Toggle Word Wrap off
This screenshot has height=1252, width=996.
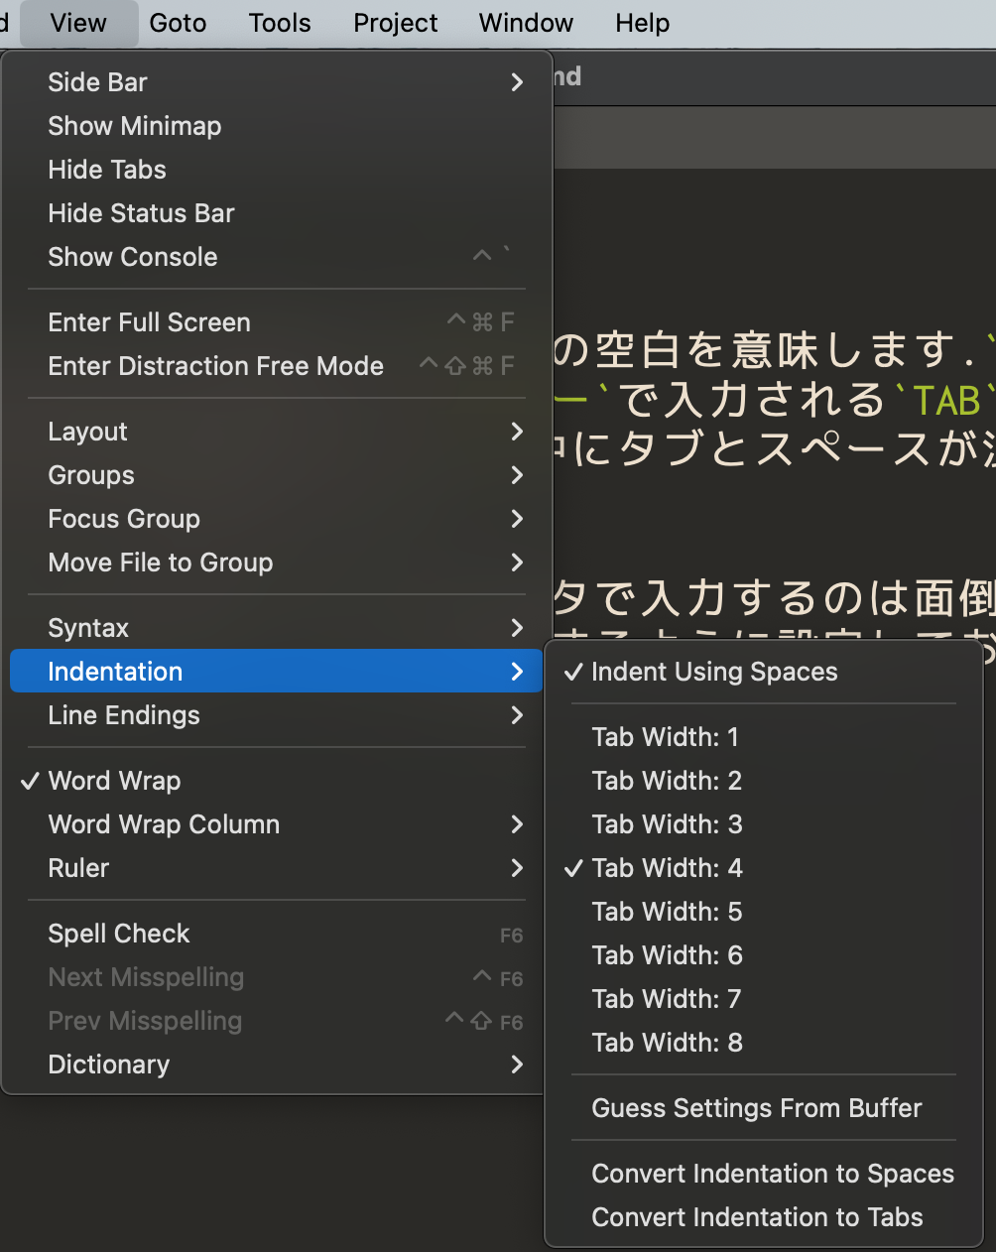(x=114, y=781)
